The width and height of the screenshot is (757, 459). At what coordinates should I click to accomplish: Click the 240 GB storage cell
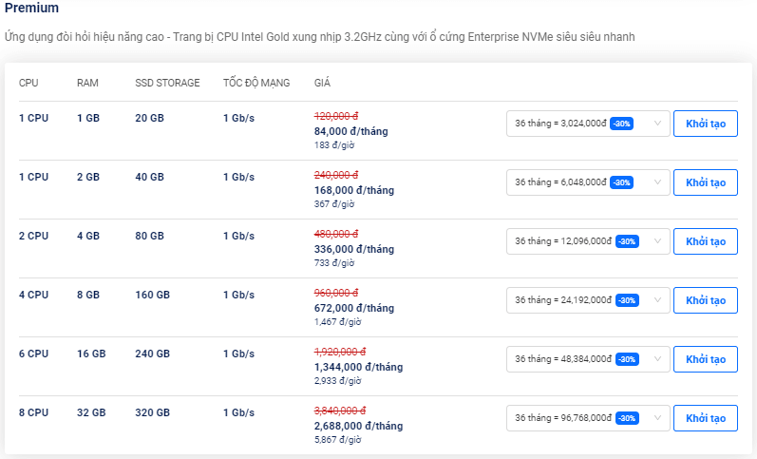152,354
